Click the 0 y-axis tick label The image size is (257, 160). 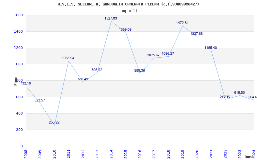point(22,146)
